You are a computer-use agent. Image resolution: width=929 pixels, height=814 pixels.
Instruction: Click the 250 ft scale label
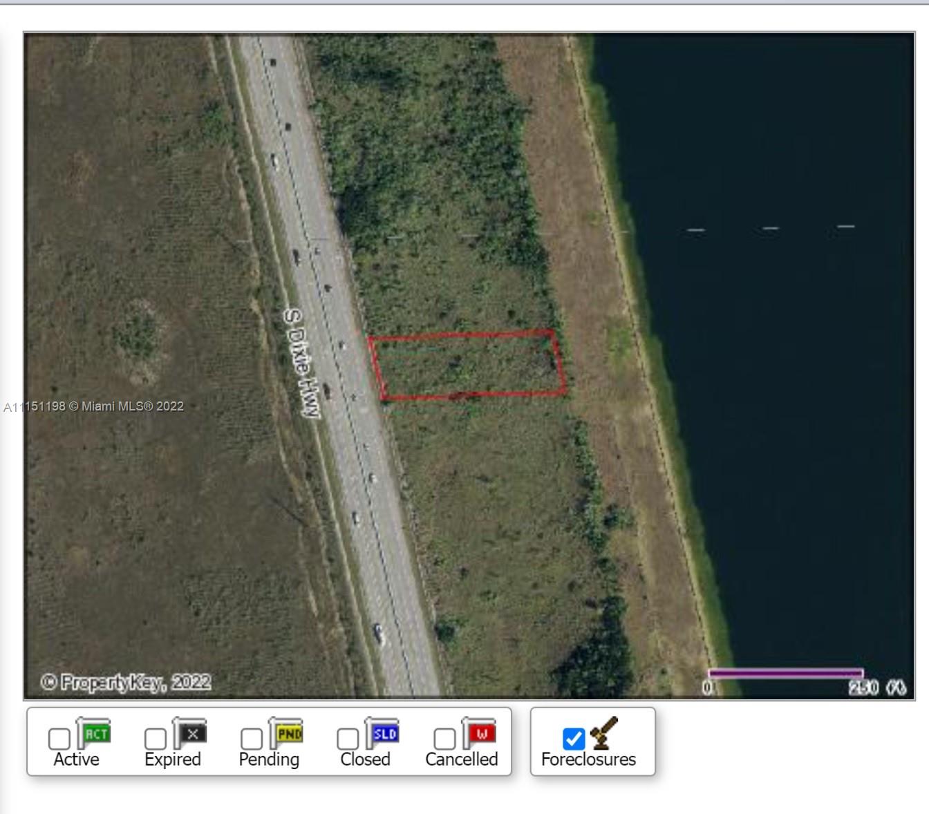point(876,688)
